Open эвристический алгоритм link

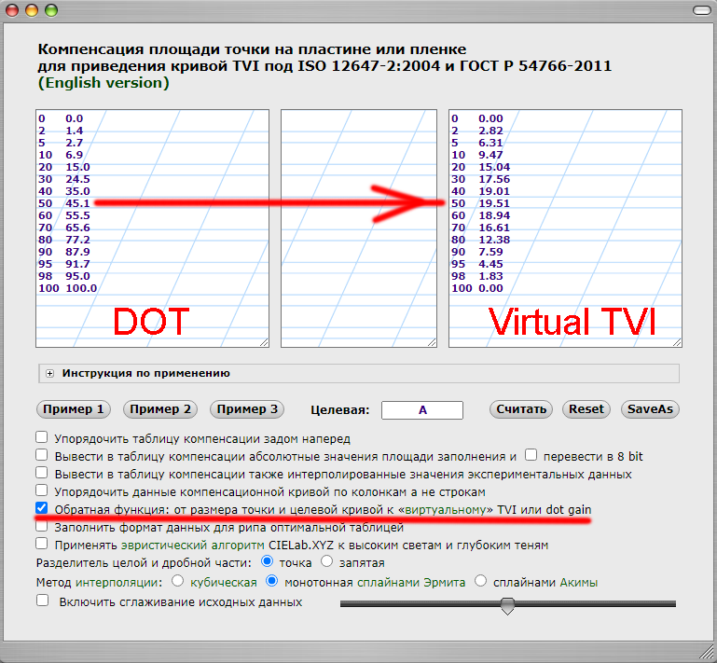(192, 546)
